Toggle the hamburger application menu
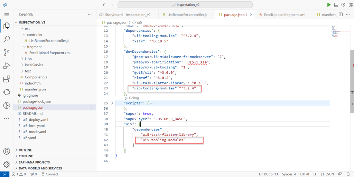 (x=6, y=15)
